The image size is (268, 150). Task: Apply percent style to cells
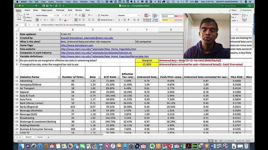(124, 20)
